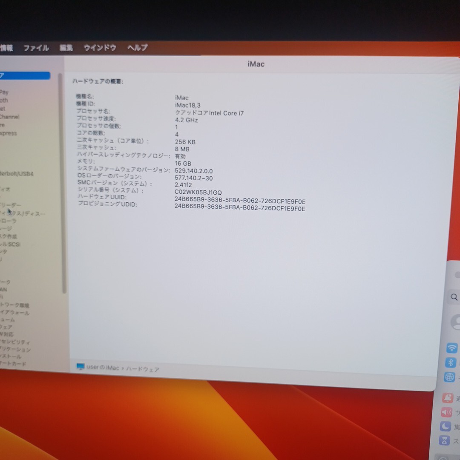The width and height of the screenshot is (460, 460).
Task: Select Apple Pay in the sidebar
Action: click(4, 92)
